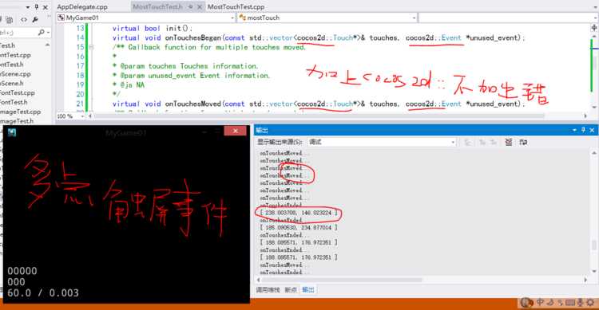Toggle word wrap in Output panel
599x310 pixels.
point(523,142)
